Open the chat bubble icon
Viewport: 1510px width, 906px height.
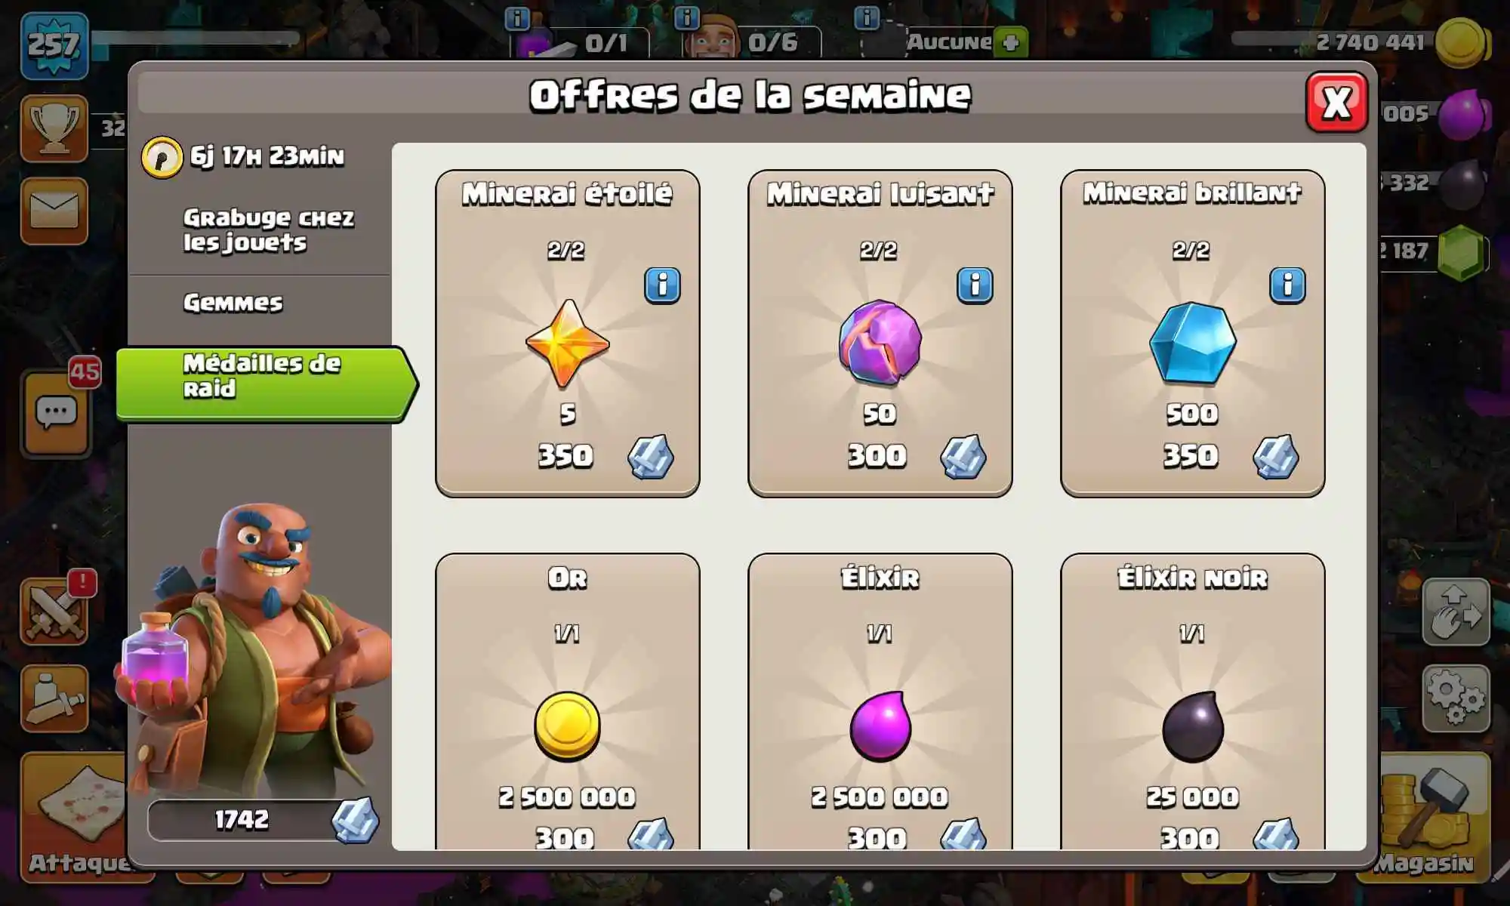56,414
